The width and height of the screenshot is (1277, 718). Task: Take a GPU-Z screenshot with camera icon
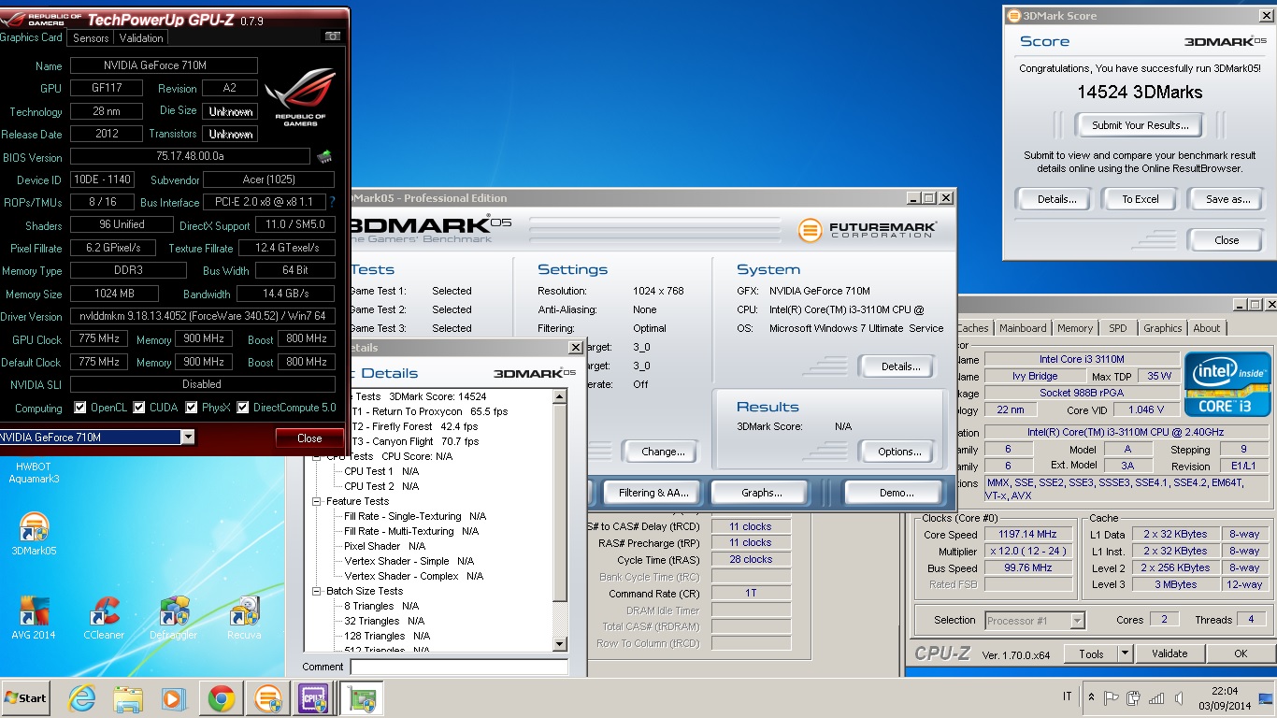point(332,36)
